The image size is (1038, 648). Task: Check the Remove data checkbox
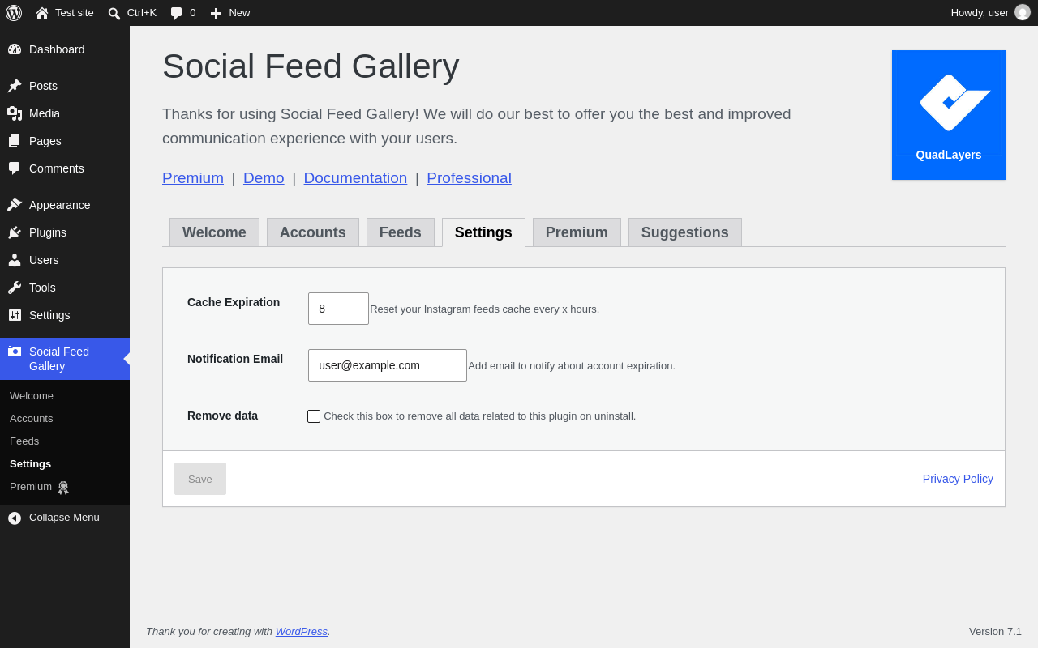[314, 416]
